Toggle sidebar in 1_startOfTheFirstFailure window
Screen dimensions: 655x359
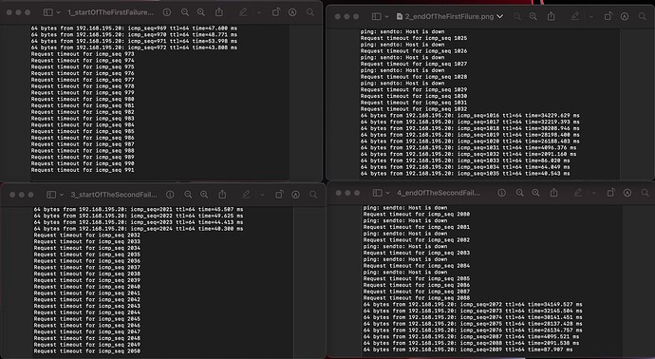pyautogui.click(x=48, y=12)
